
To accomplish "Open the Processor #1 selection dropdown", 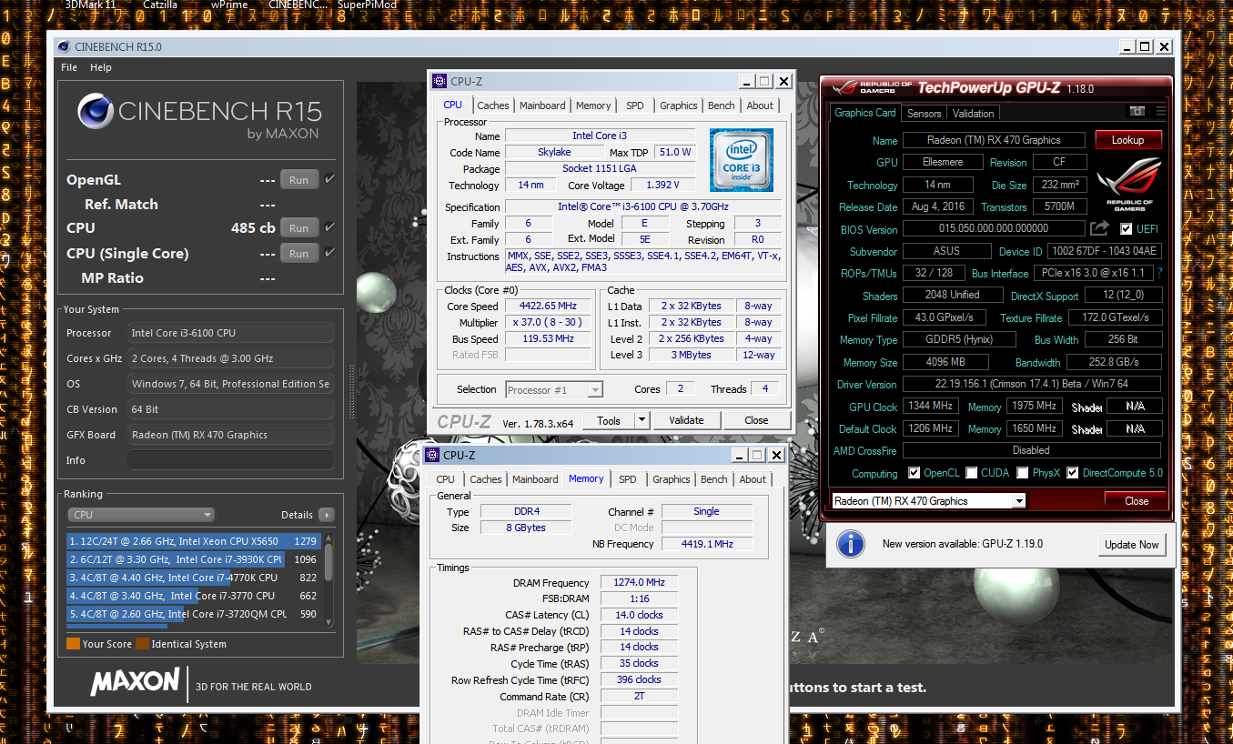I will point(554,390).
